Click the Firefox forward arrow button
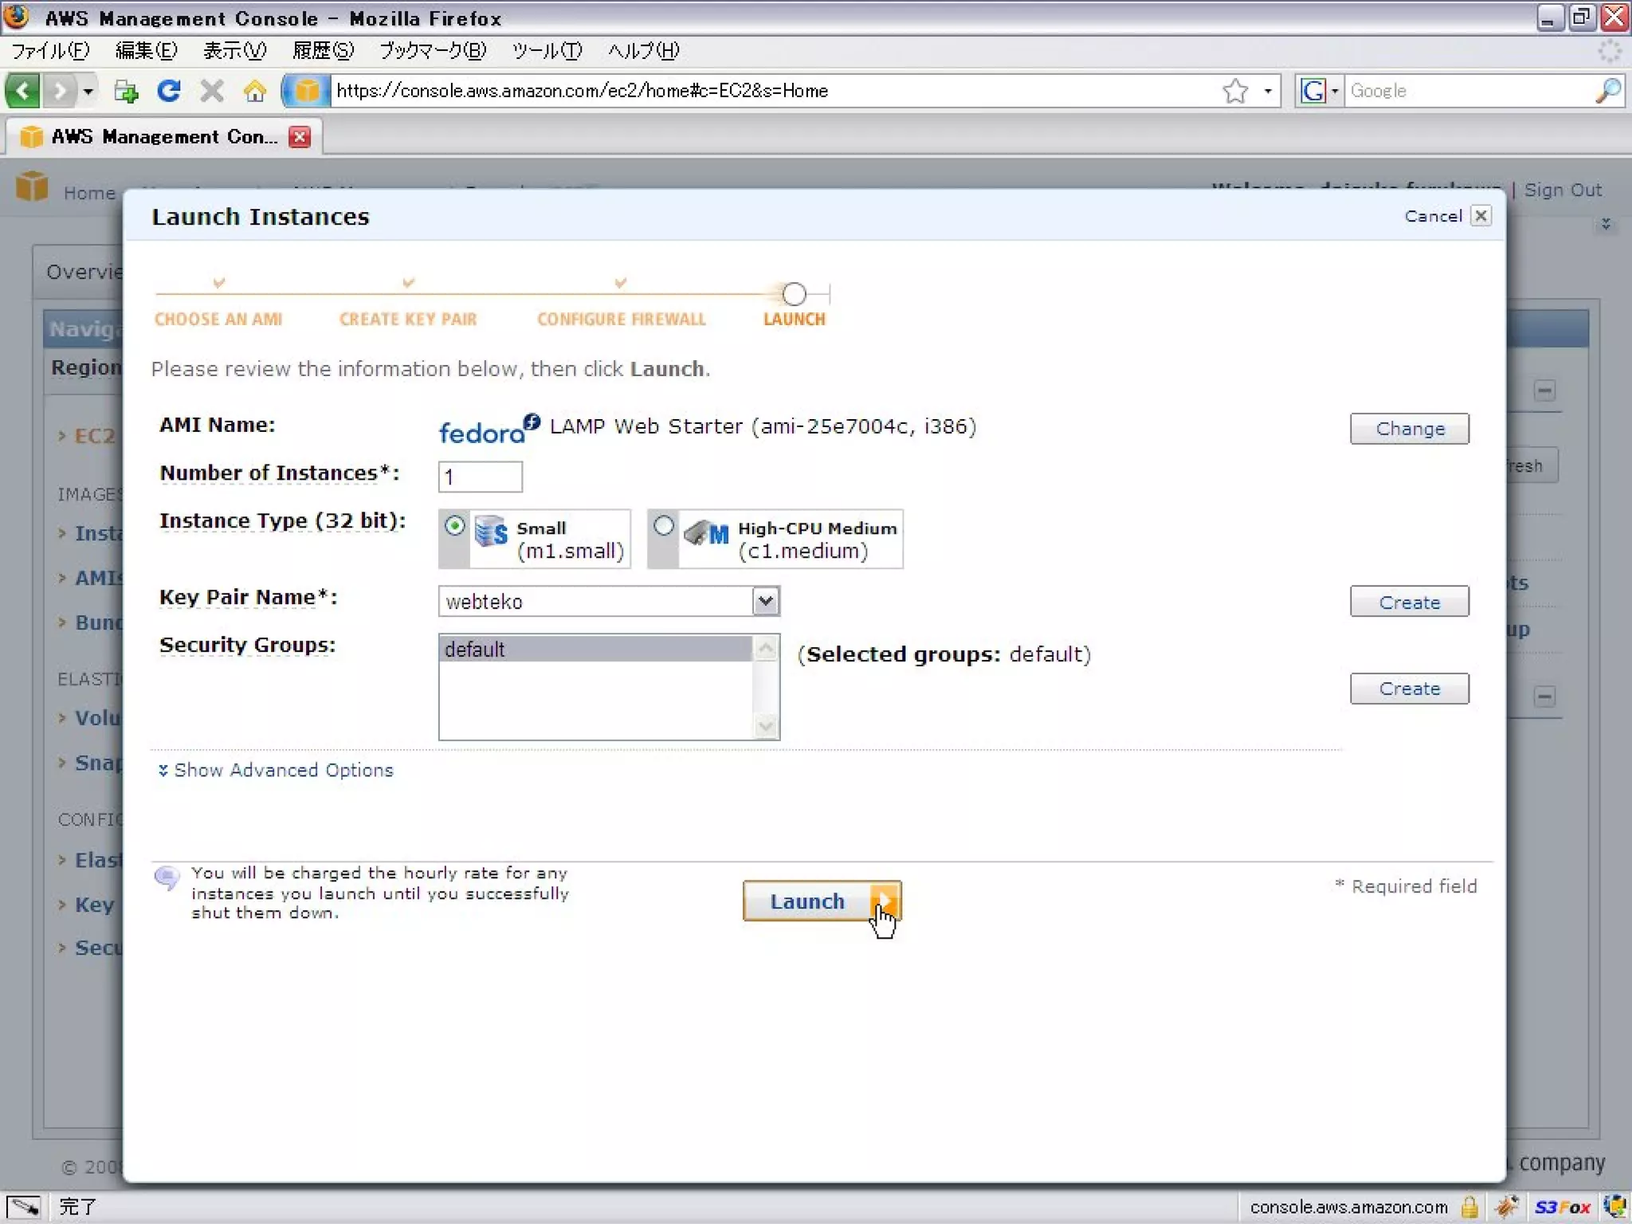 [x=59, y=91]
